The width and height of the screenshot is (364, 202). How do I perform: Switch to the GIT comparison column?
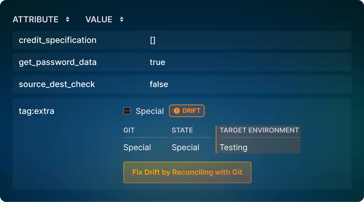click(x=129, y=130)
